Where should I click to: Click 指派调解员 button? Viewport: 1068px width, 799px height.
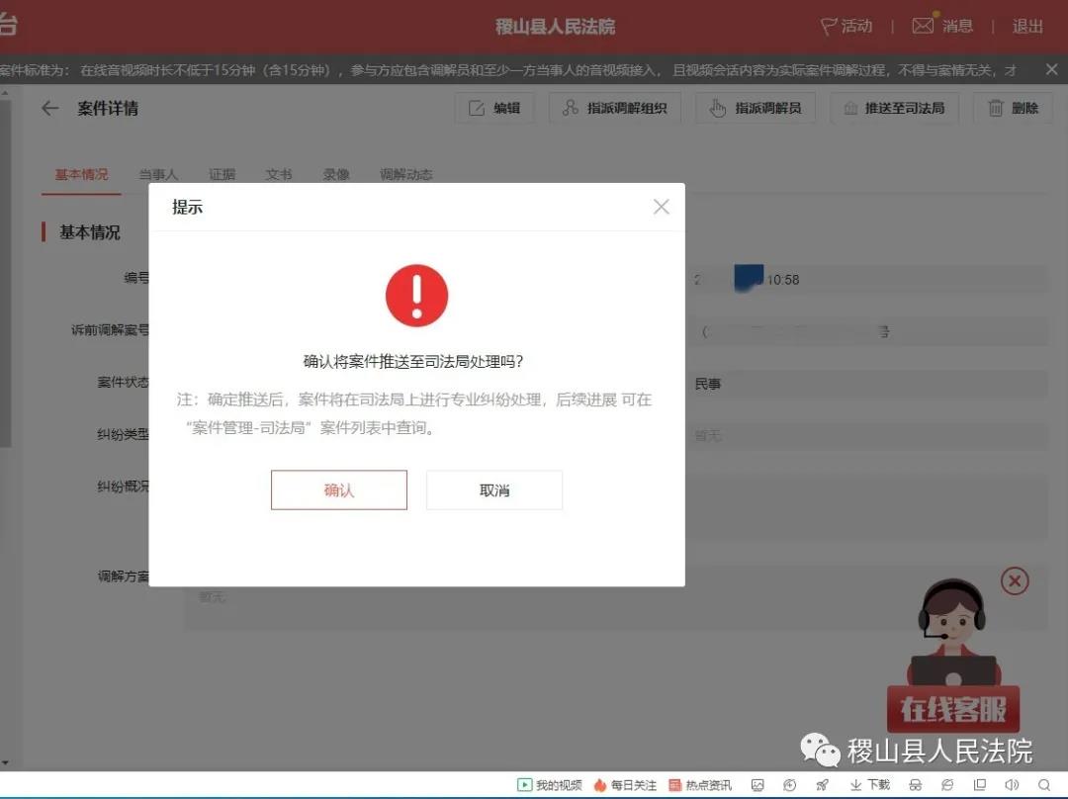756,109
